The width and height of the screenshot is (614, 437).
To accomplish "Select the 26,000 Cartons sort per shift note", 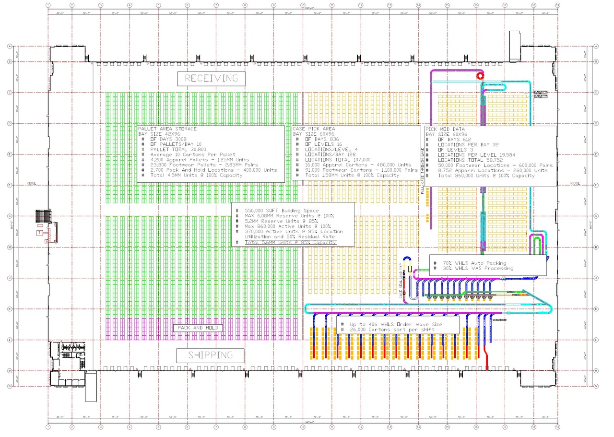I will [x=391, y=330].
